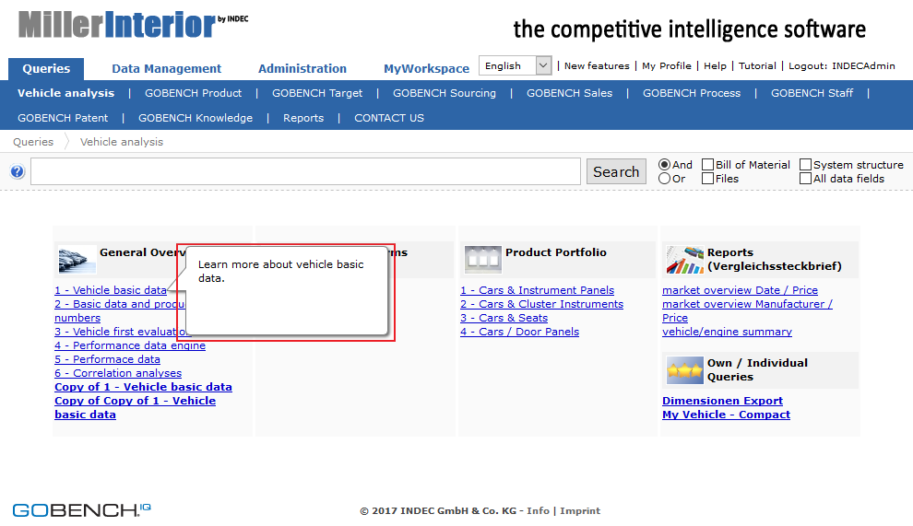
Task: Open market overview Date / Price report
Action: (x=740, y=290)
